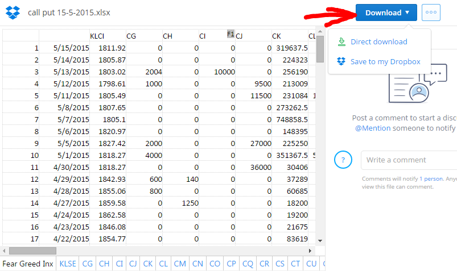Click the vertical scrollbar up arrow

click(x=320, y=31)
